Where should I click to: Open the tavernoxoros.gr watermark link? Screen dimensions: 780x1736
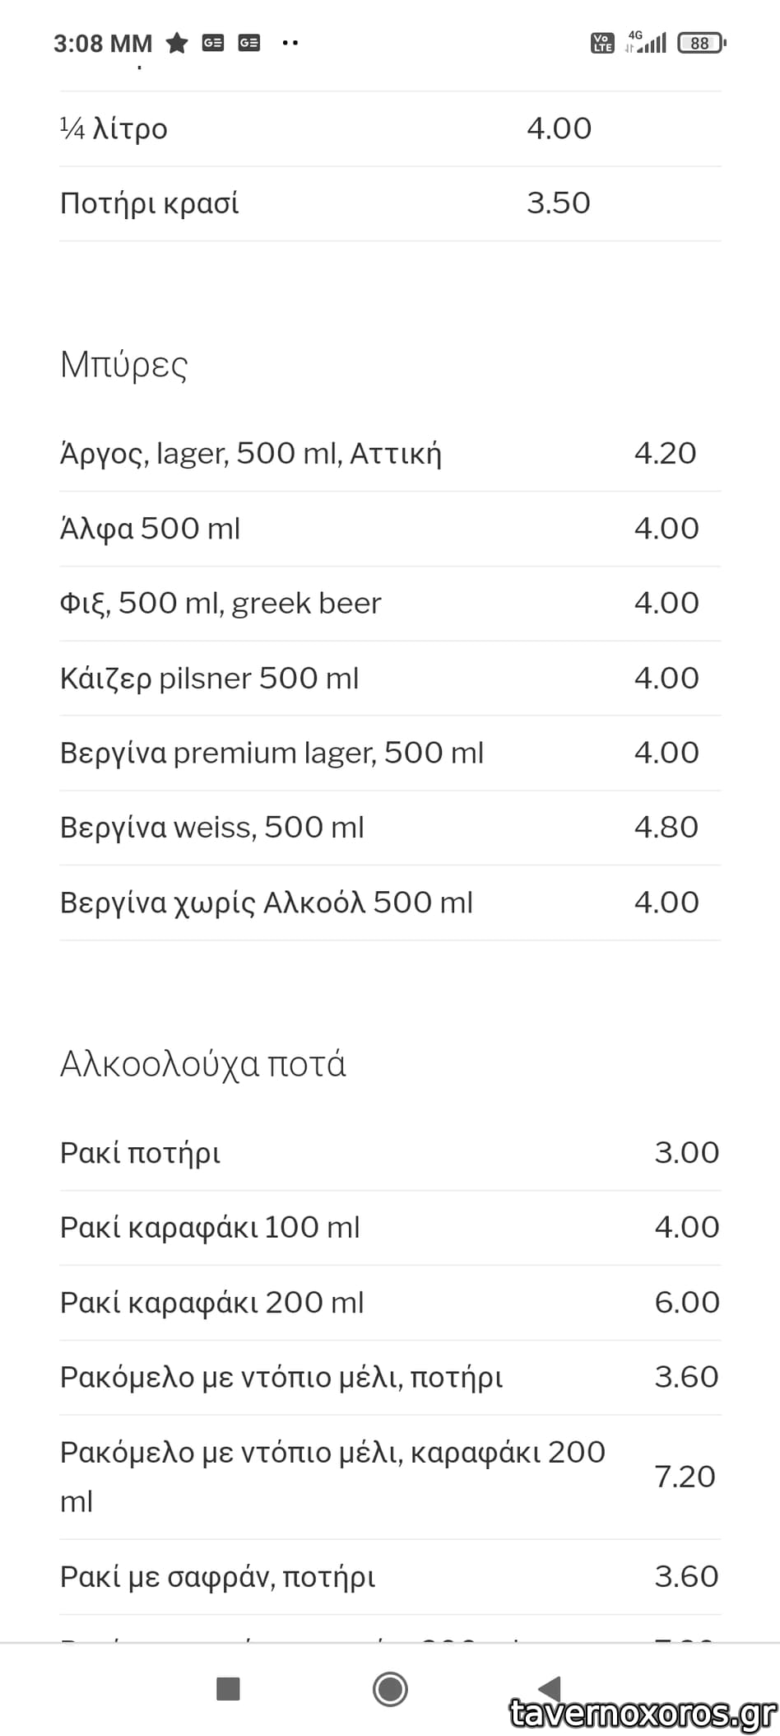643,1713
